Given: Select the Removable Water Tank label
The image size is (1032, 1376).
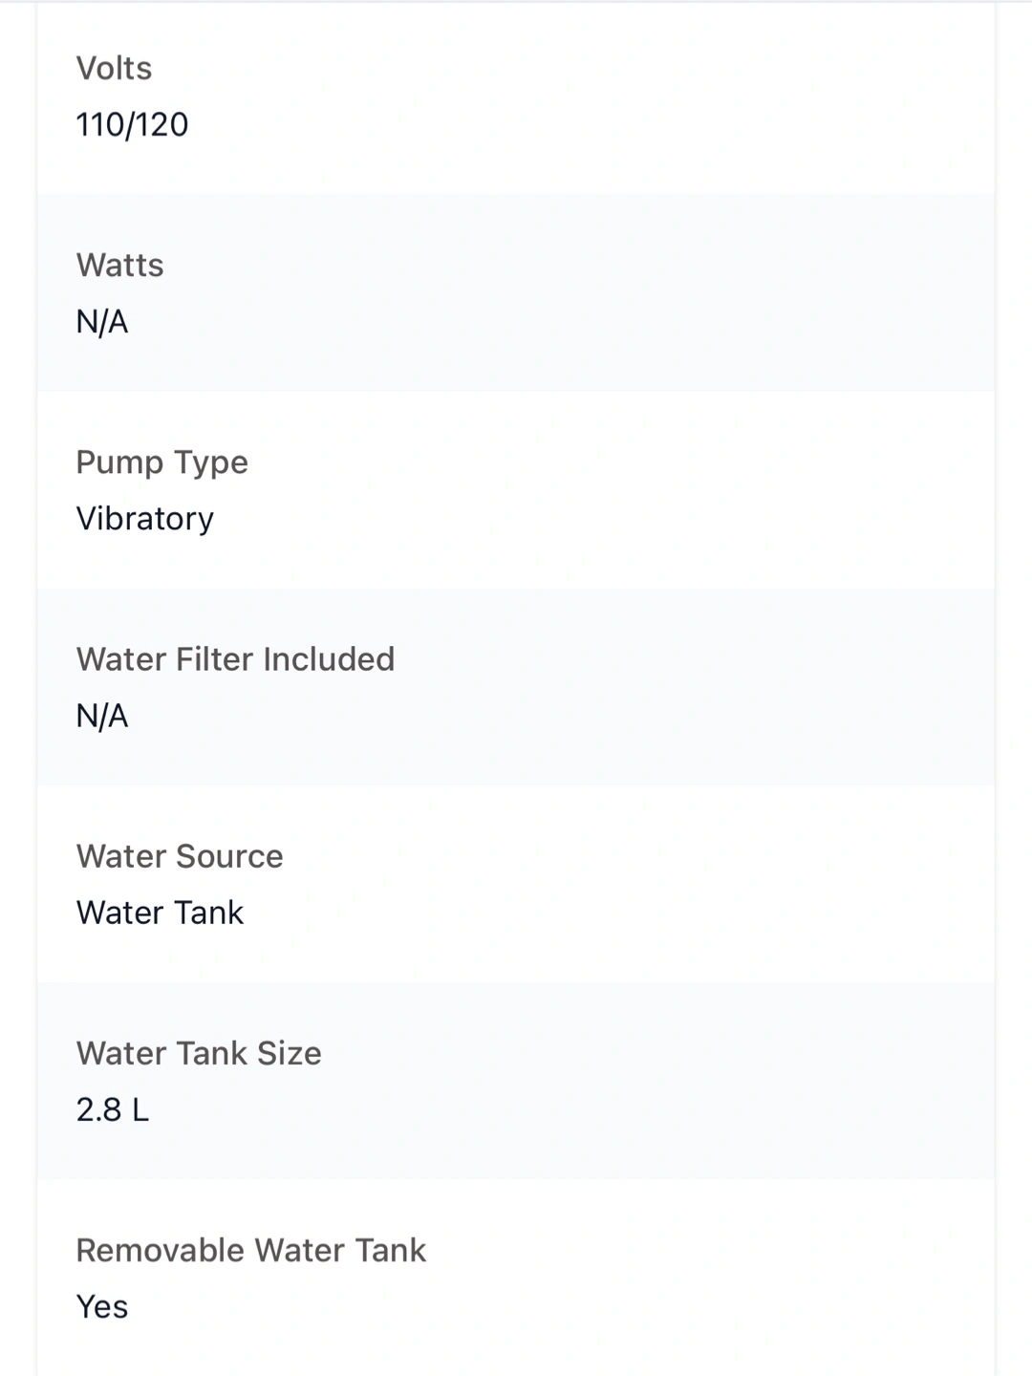Looking at the screenshot, I should point(250,1250).
